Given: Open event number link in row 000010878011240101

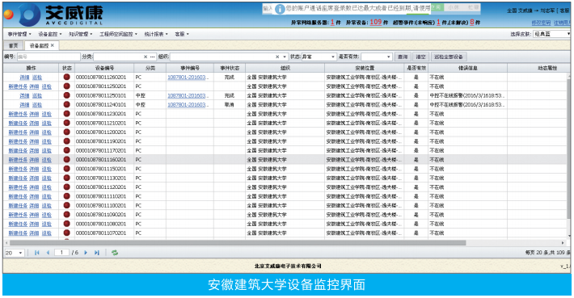Looking at the screenshot, I should pyautogui.click(x=189, y=104).
